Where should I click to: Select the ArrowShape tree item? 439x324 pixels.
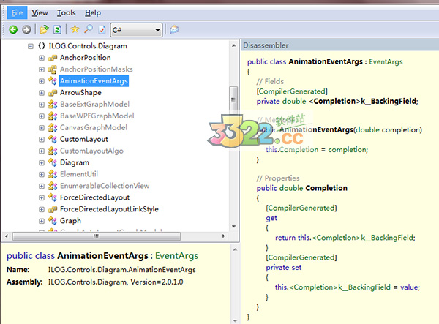point(80,93)
